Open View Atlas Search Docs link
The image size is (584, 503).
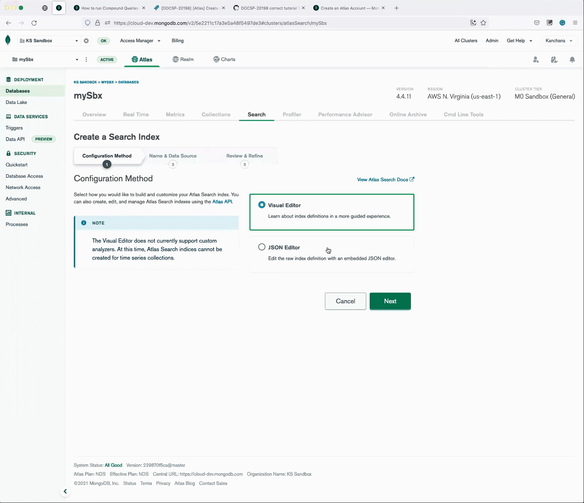tap(386, 179)
